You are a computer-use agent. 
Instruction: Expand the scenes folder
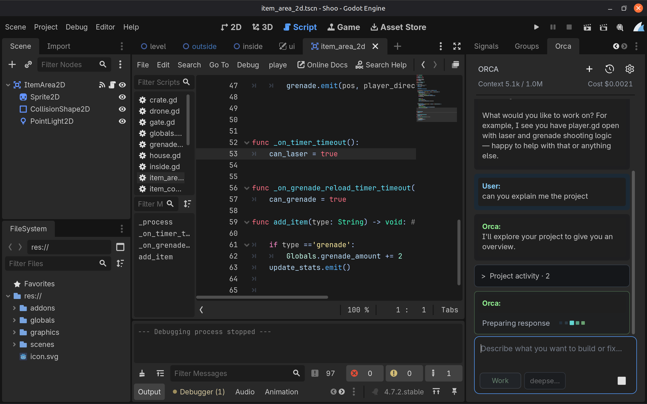tap(14, 344)
